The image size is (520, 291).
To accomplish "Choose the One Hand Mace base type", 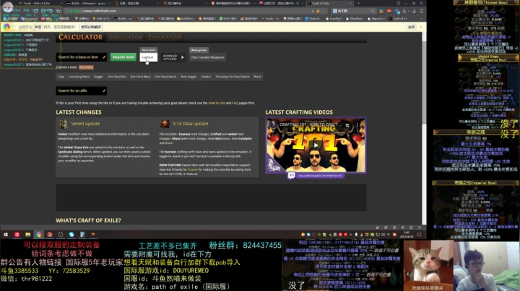I will point(140,77).
